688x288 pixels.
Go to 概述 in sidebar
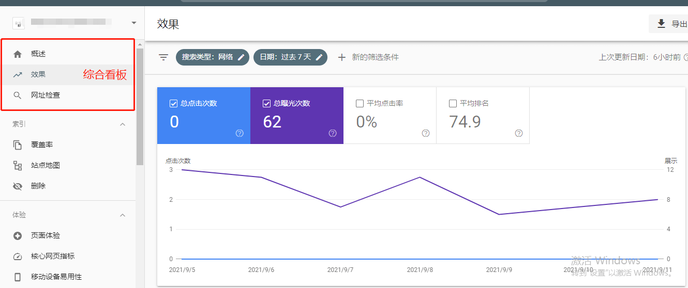(x=68, y=54)
